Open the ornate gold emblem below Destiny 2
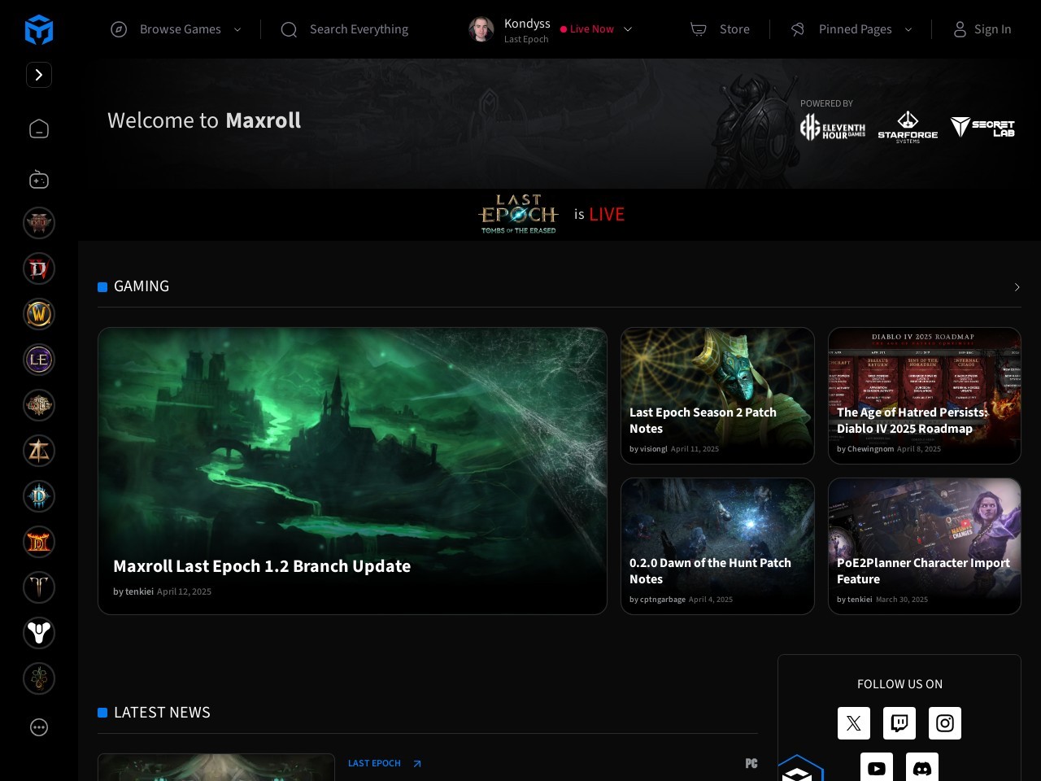The image size is (1041, 781). tap(39, 678)
